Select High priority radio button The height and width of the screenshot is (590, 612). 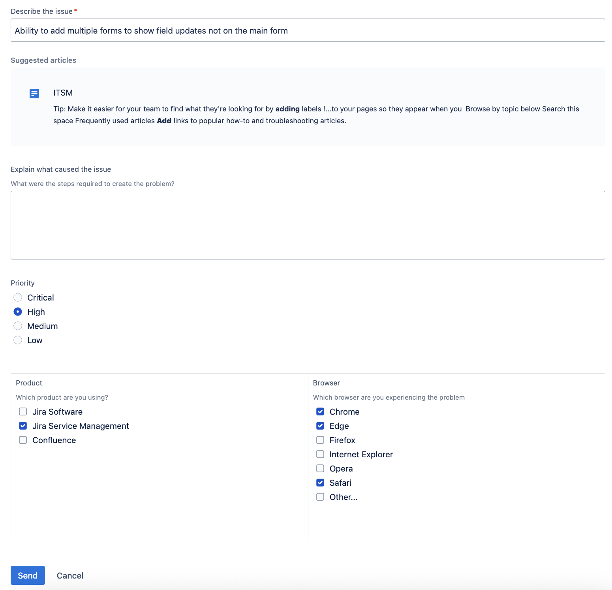point(18,312)
